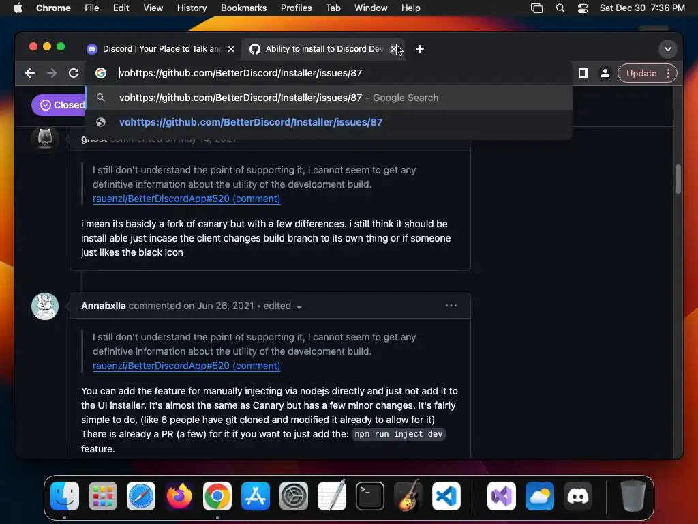Expand the edited history dropdown

point(283,306)
